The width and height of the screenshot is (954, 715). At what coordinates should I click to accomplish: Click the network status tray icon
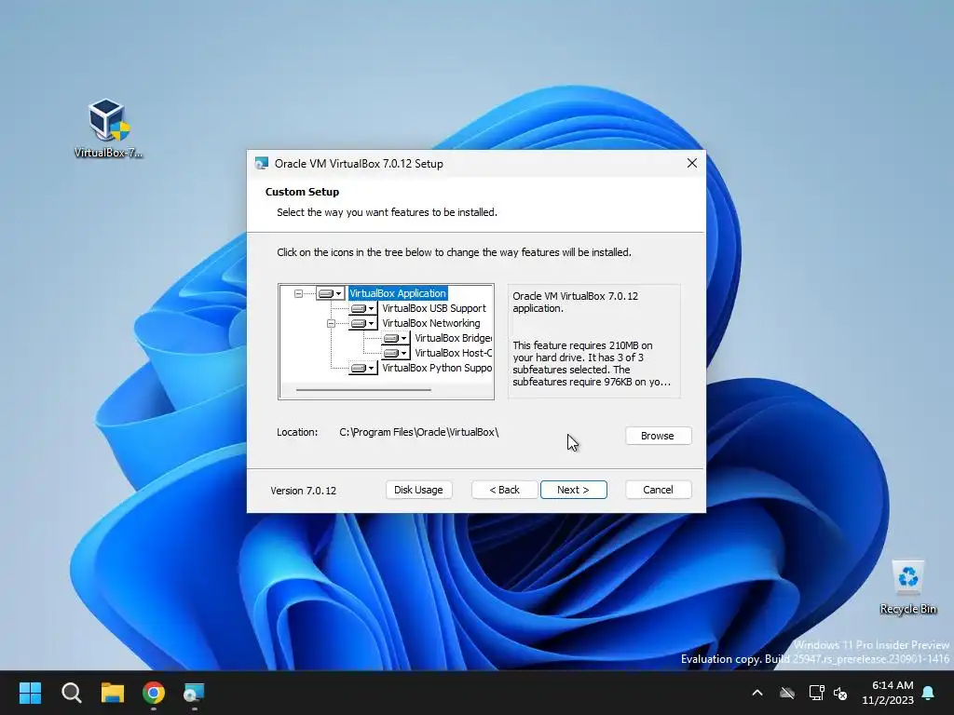point(816,693)
